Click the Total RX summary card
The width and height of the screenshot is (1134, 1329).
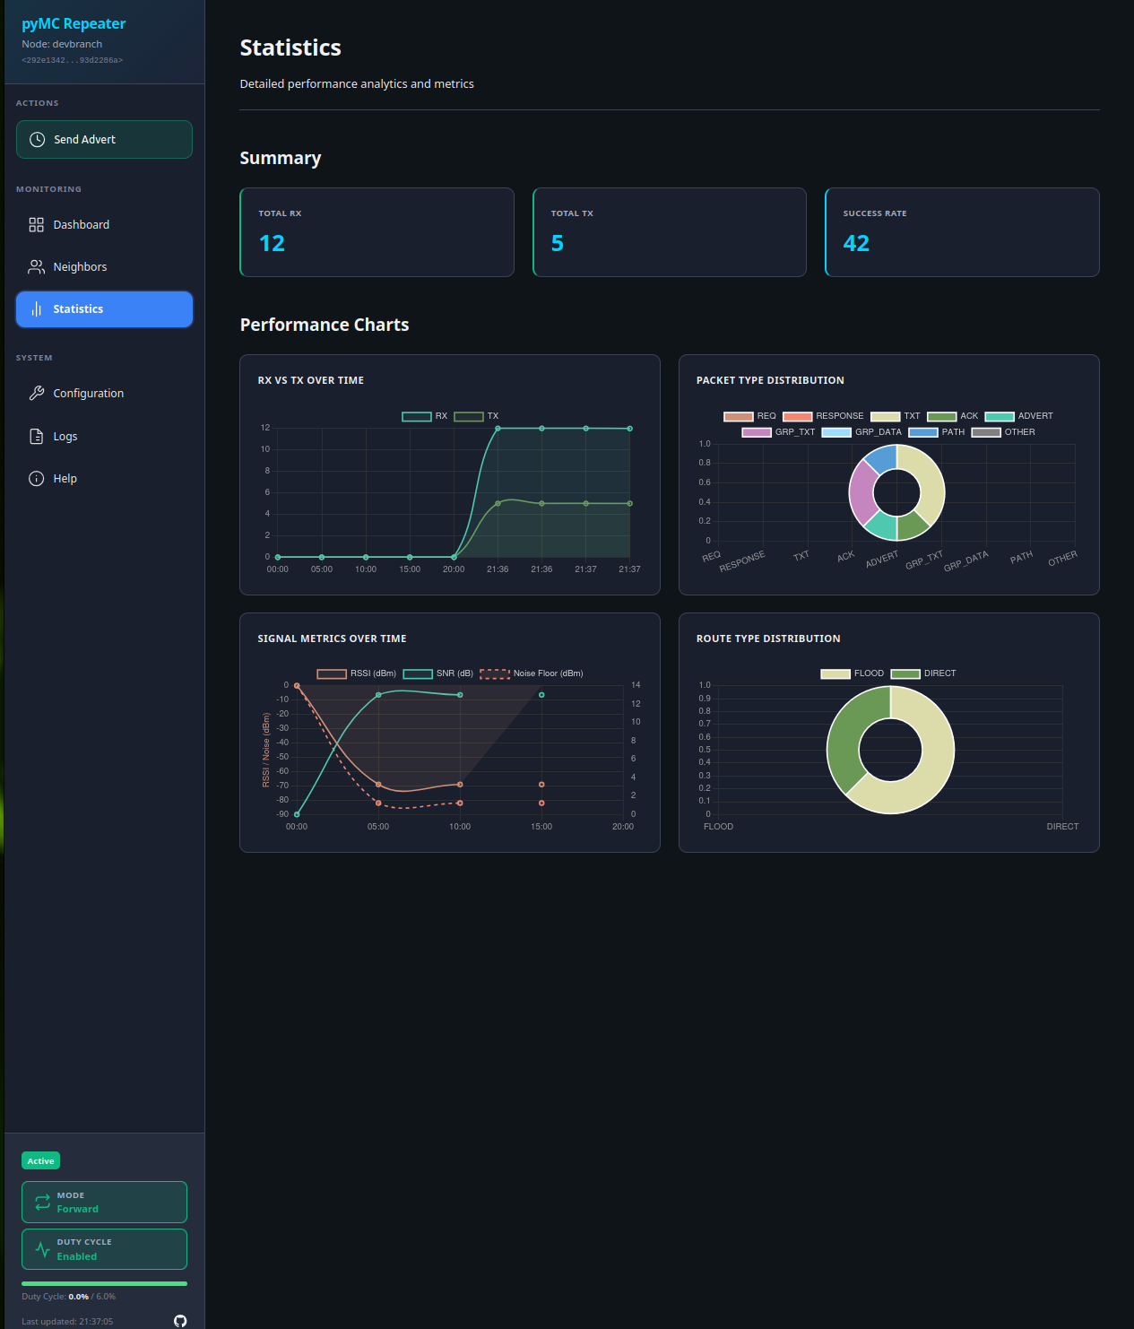pyautogui.click(x=377, y=232)
